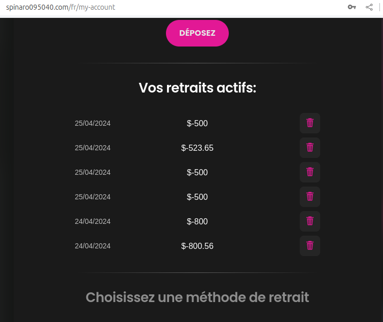Select the $-800 amount text
Screen dimensions: 383x322
[197, 222]
